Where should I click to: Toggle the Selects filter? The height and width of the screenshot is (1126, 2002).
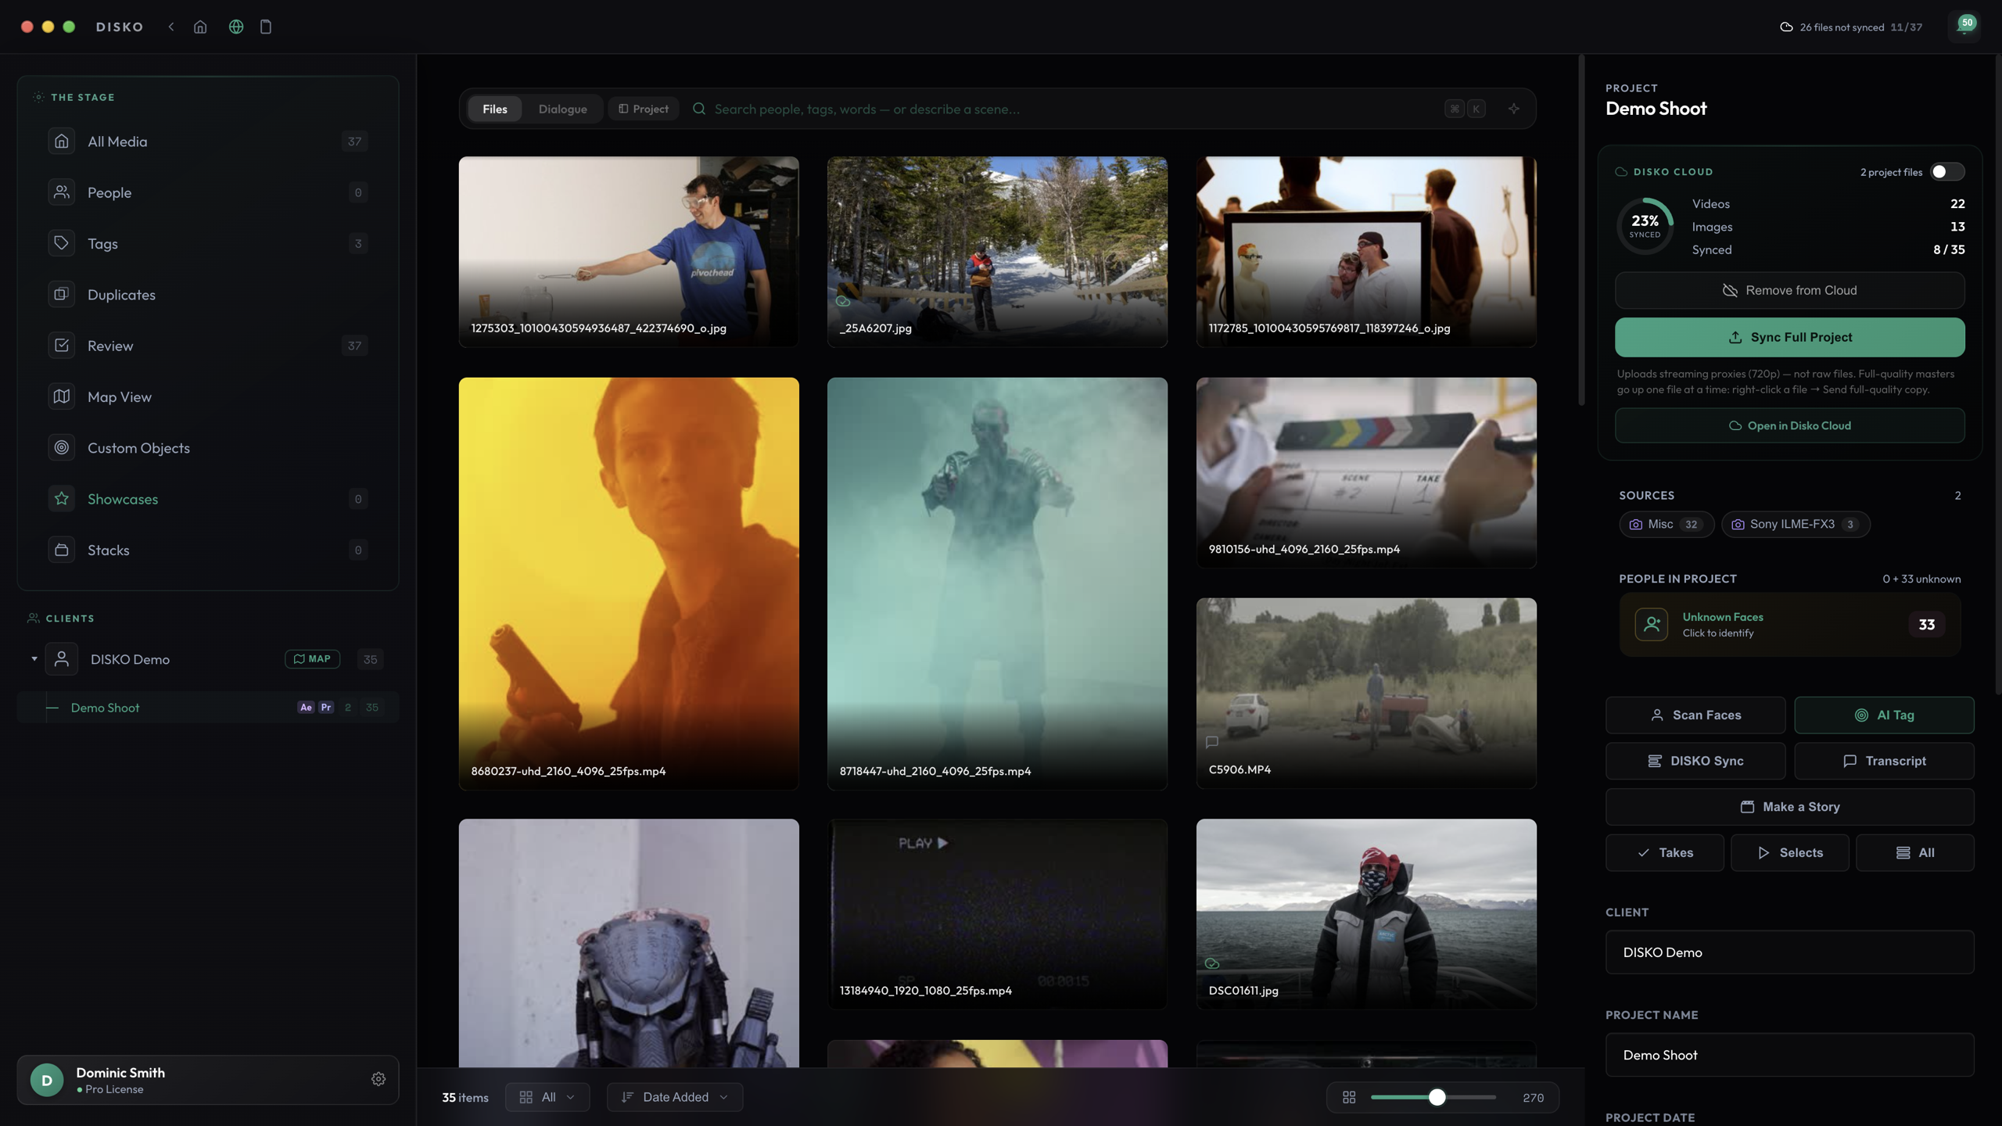click(x=1789, y=852)
